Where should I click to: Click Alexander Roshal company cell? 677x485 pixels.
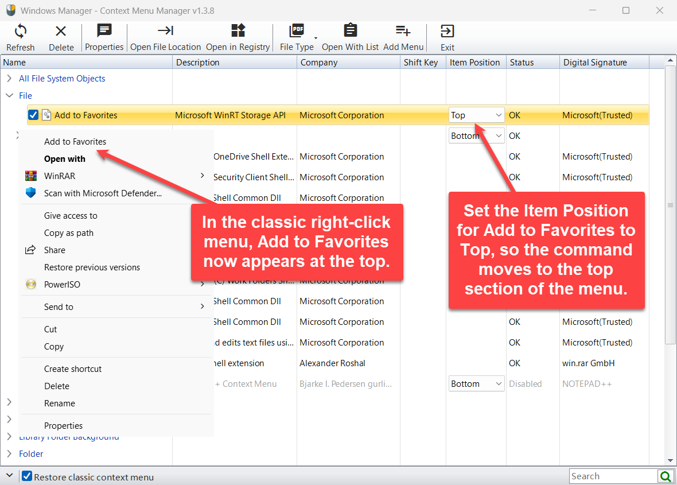(332, 363)
